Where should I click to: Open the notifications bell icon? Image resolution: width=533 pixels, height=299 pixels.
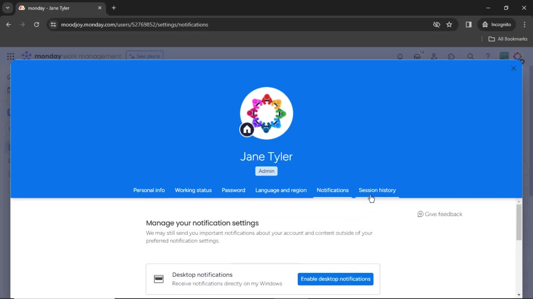coord(399,56)
